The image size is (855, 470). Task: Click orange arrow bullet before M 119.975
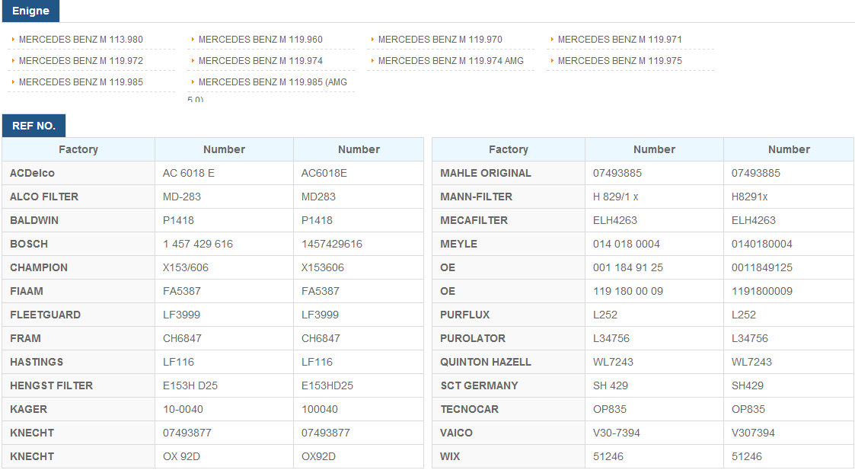click(x=552, y=61)
